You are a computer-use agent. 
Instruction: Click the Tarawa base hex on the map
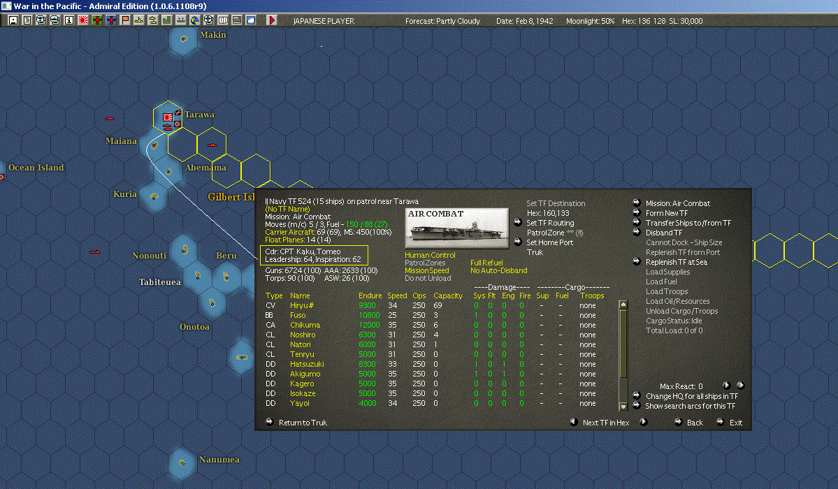click(168, 119)
